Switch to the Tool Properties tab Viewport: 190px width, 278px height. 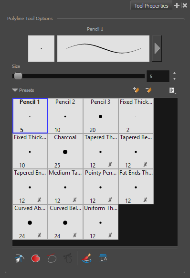pos(151,6)
